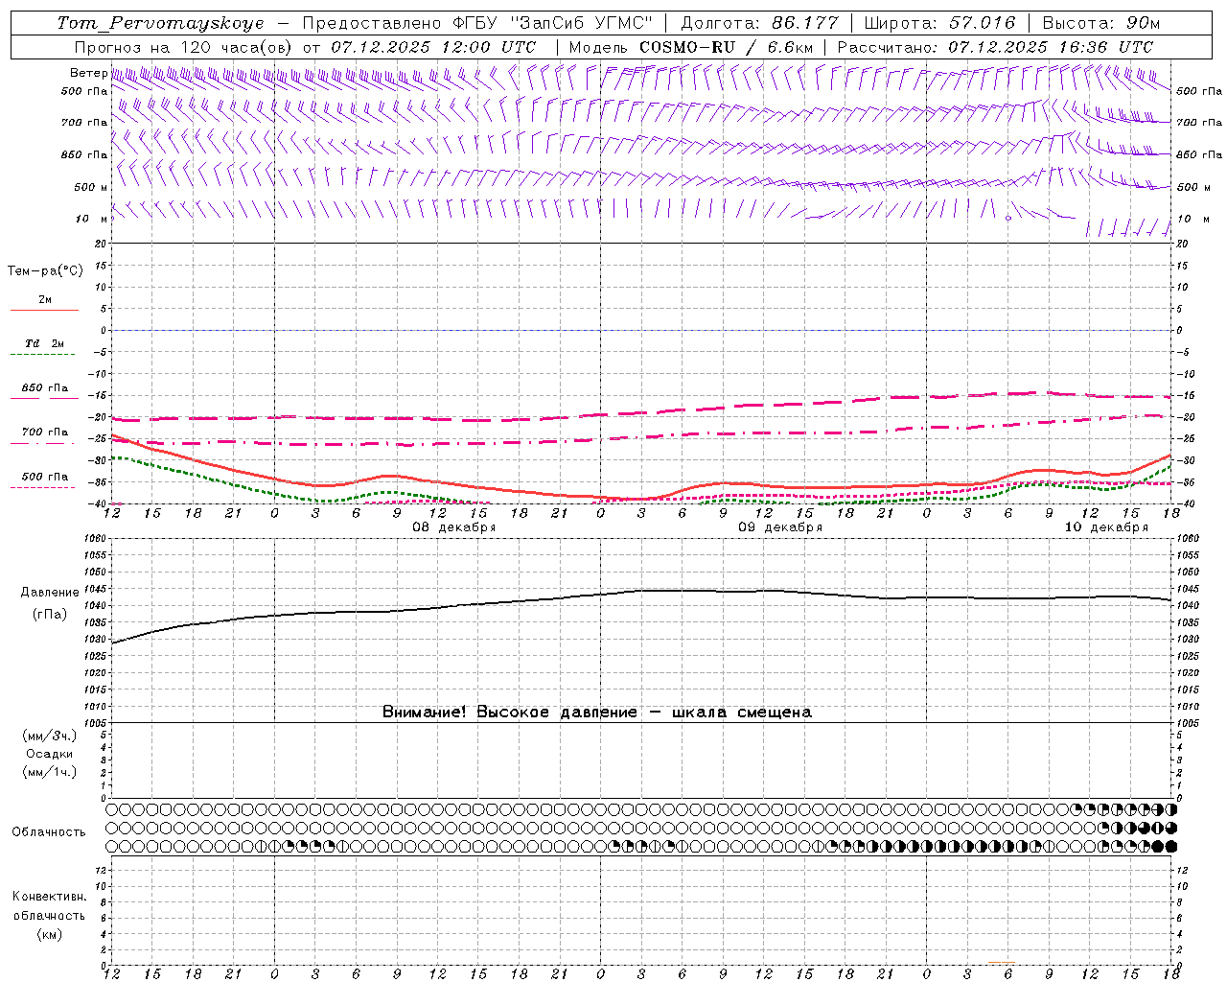Click the Давление panel label

(48, 593)
